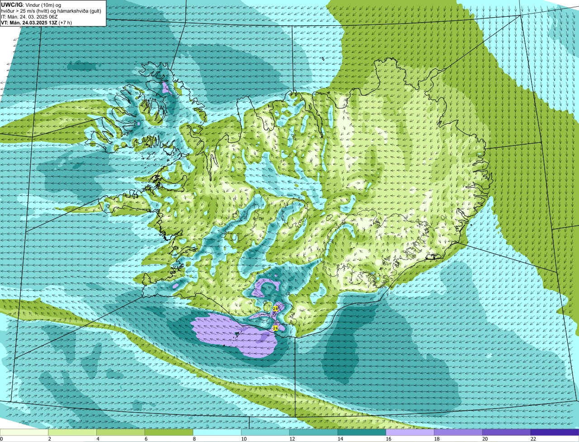Click the legend scale label '2'
Viewport: 579px width, 442px height.
(49, 439)
